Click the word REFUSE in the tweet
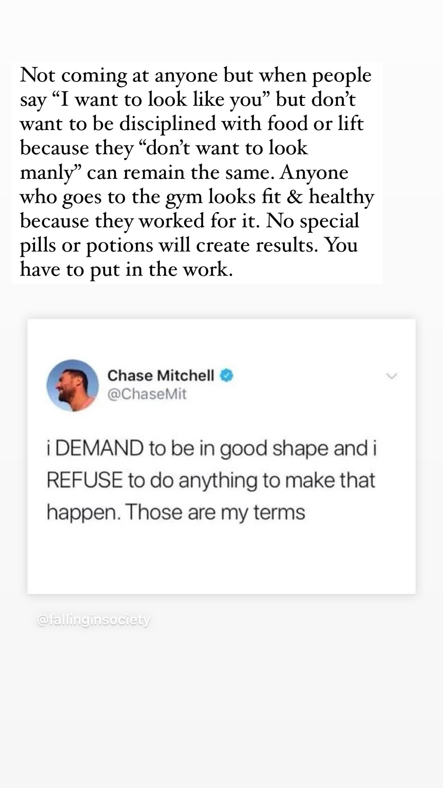The height and width of the screenshot is (788, 443). coord(85,480)
